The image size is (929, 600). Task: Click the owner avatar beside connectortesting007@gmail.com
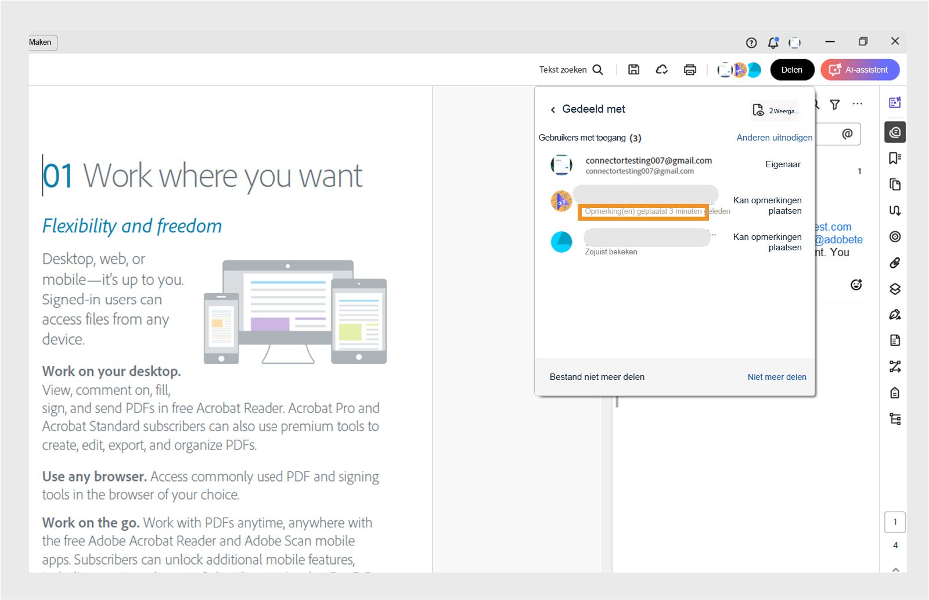click(x=561, y=165)
